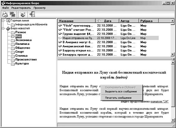Click preview pane scrollbar up arrow

click(x=173, y=63)
